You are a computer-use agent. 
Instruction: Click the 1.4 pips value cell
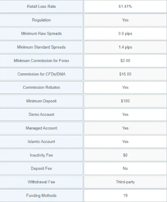125,47
